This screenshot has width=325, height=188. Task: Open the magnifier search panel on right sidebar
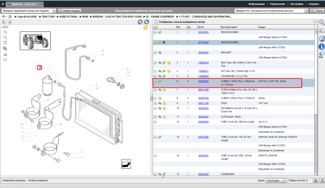[x=322, y=22]
